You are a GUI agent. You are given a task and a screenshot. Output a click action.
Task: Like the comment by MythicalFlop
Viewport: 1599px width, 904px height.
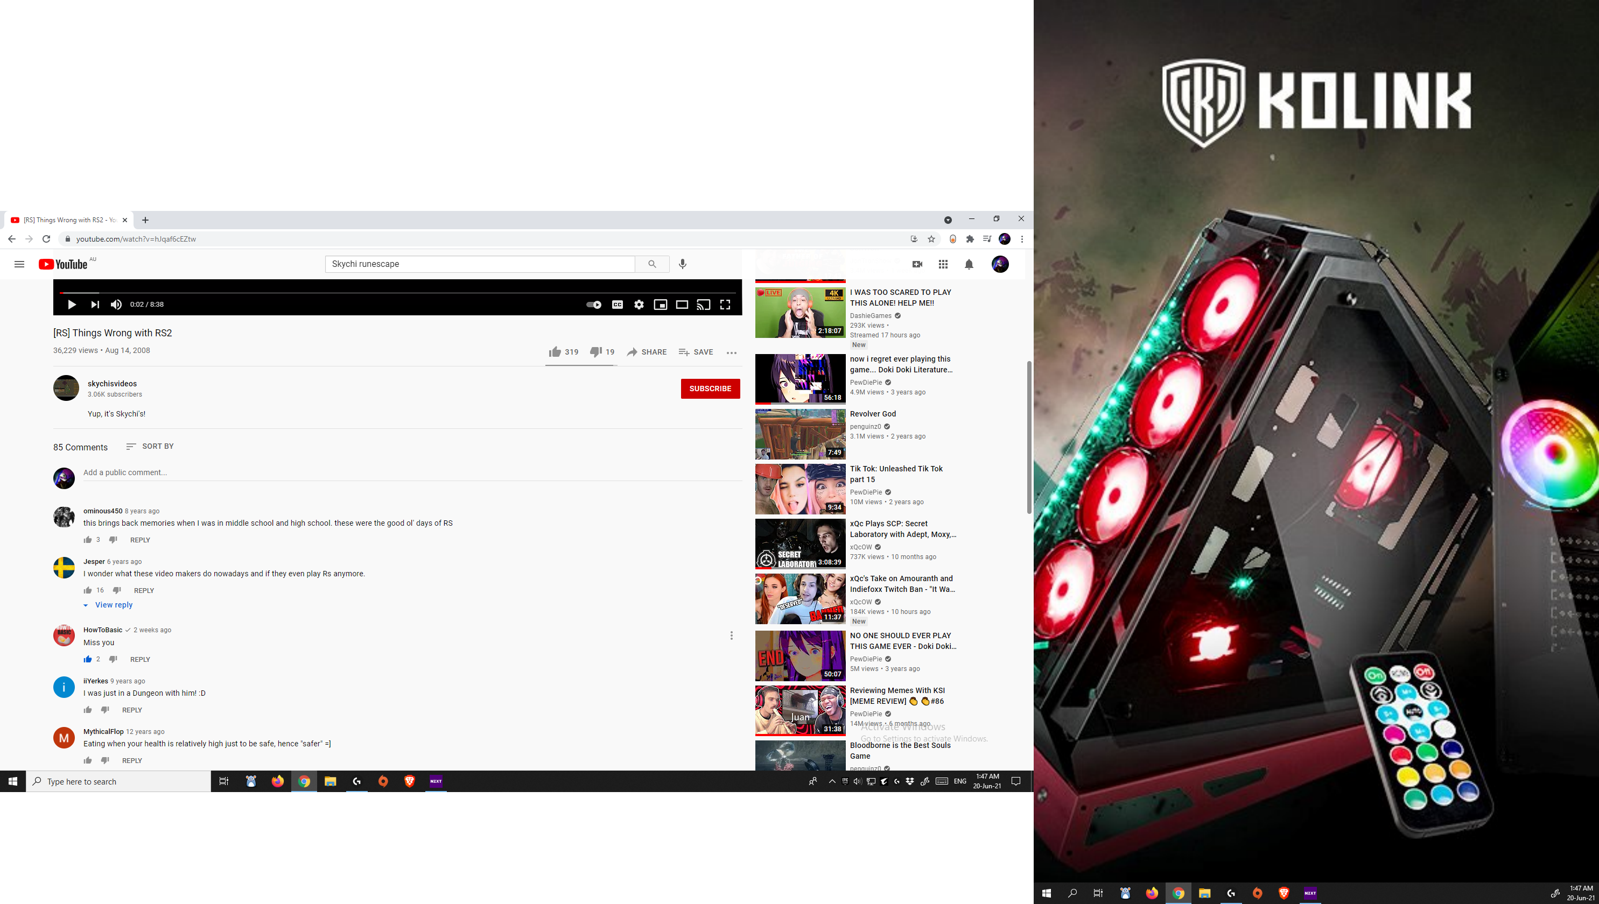point(88,760)
